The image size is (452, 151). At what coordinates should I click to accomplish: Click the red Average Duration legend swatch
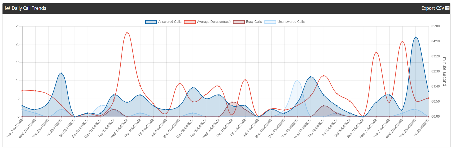click(x=190, y=22)
